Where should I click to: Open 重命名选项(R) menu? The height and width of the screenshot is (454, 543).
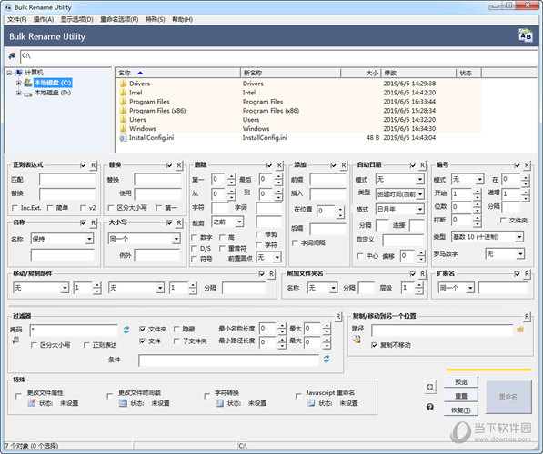(x=119, y=19)
